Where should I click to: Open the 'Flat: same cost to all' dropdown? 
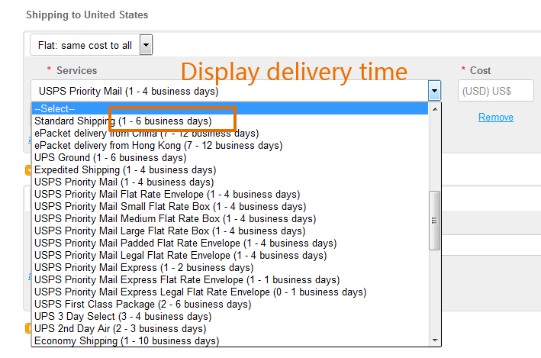91,45
